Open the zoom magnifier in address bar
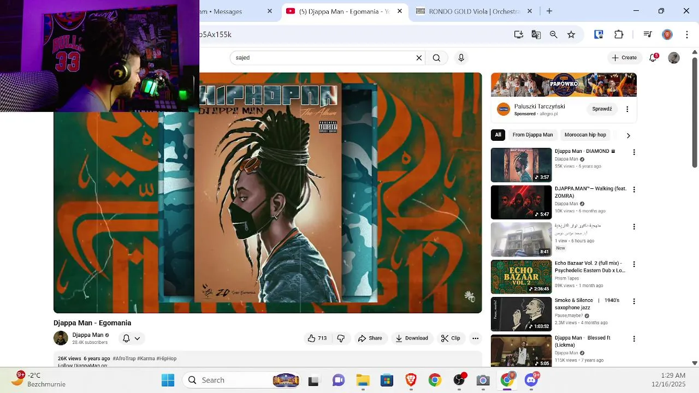The height and width of the screenshot is (393, 699). coord(554,34)
